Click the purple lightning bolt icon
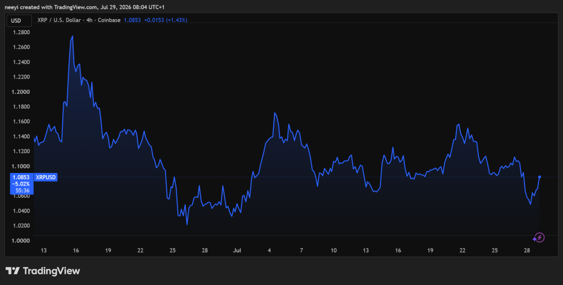Image resolution: width=563 pixels, height=285 pixels. [539, 237]
